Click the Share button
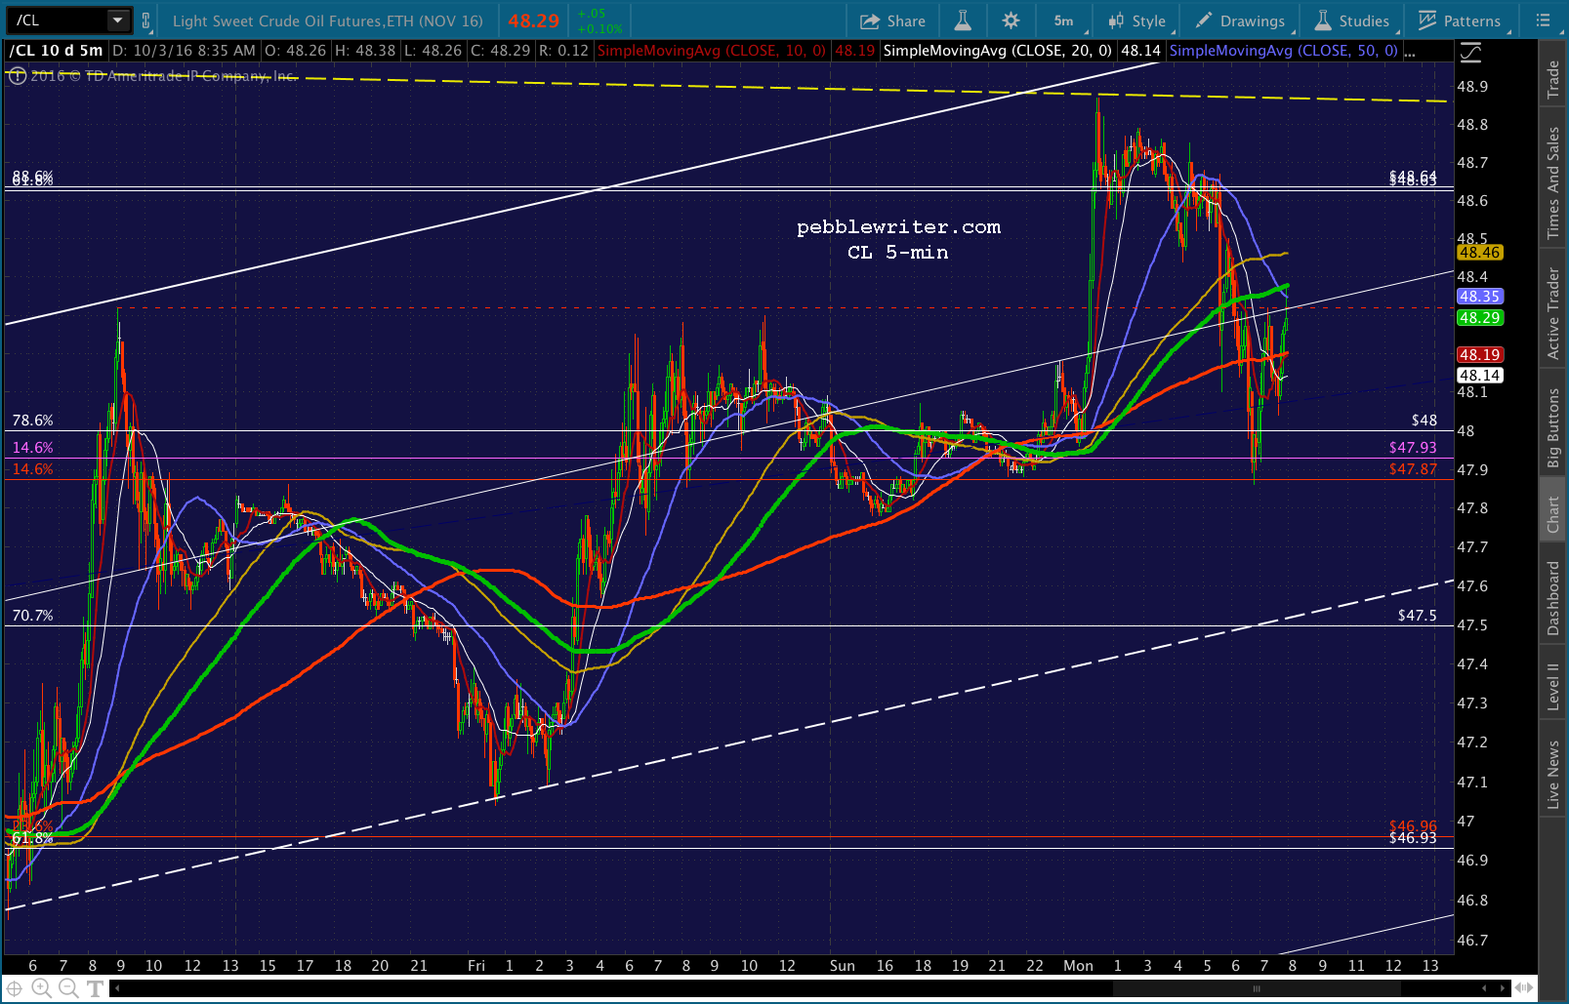Viewport: 1569px width, 1004px height. pos(892,20)
